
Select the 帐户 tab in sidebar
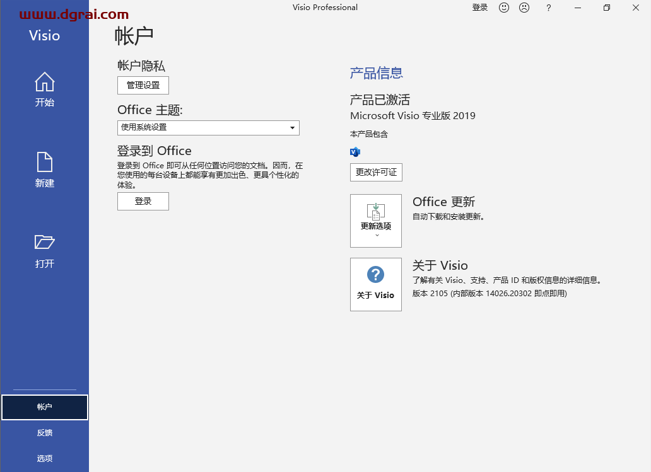[x=45, y=407]
